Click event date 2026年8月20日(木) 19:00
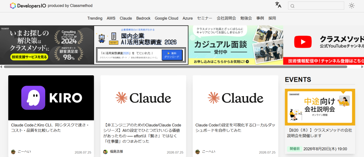Viewport: 364px width, 157px height. [325, 149]
